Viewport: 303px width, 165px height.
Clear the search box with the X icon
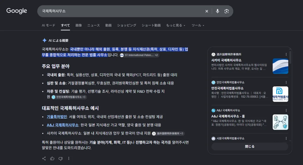click(x=207, y=11)
